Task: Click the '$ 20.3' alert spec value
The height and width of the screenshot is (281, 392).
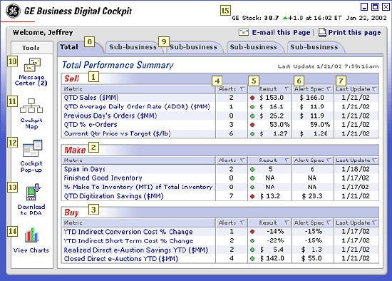Action: click(312, 196)
